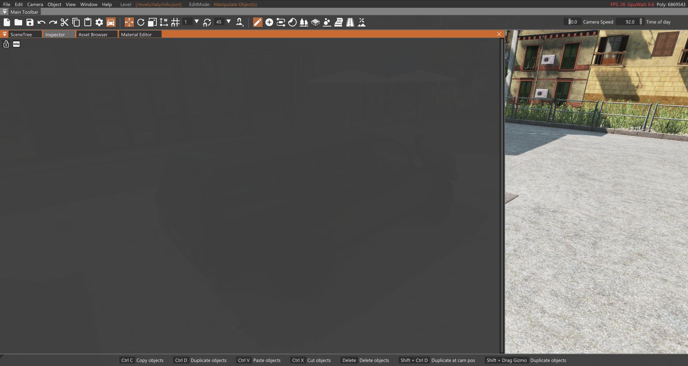Viewport: 688px width, 366px height.
Task: Edit the rotation snap angle 45 field
Action: pos(219,22)
